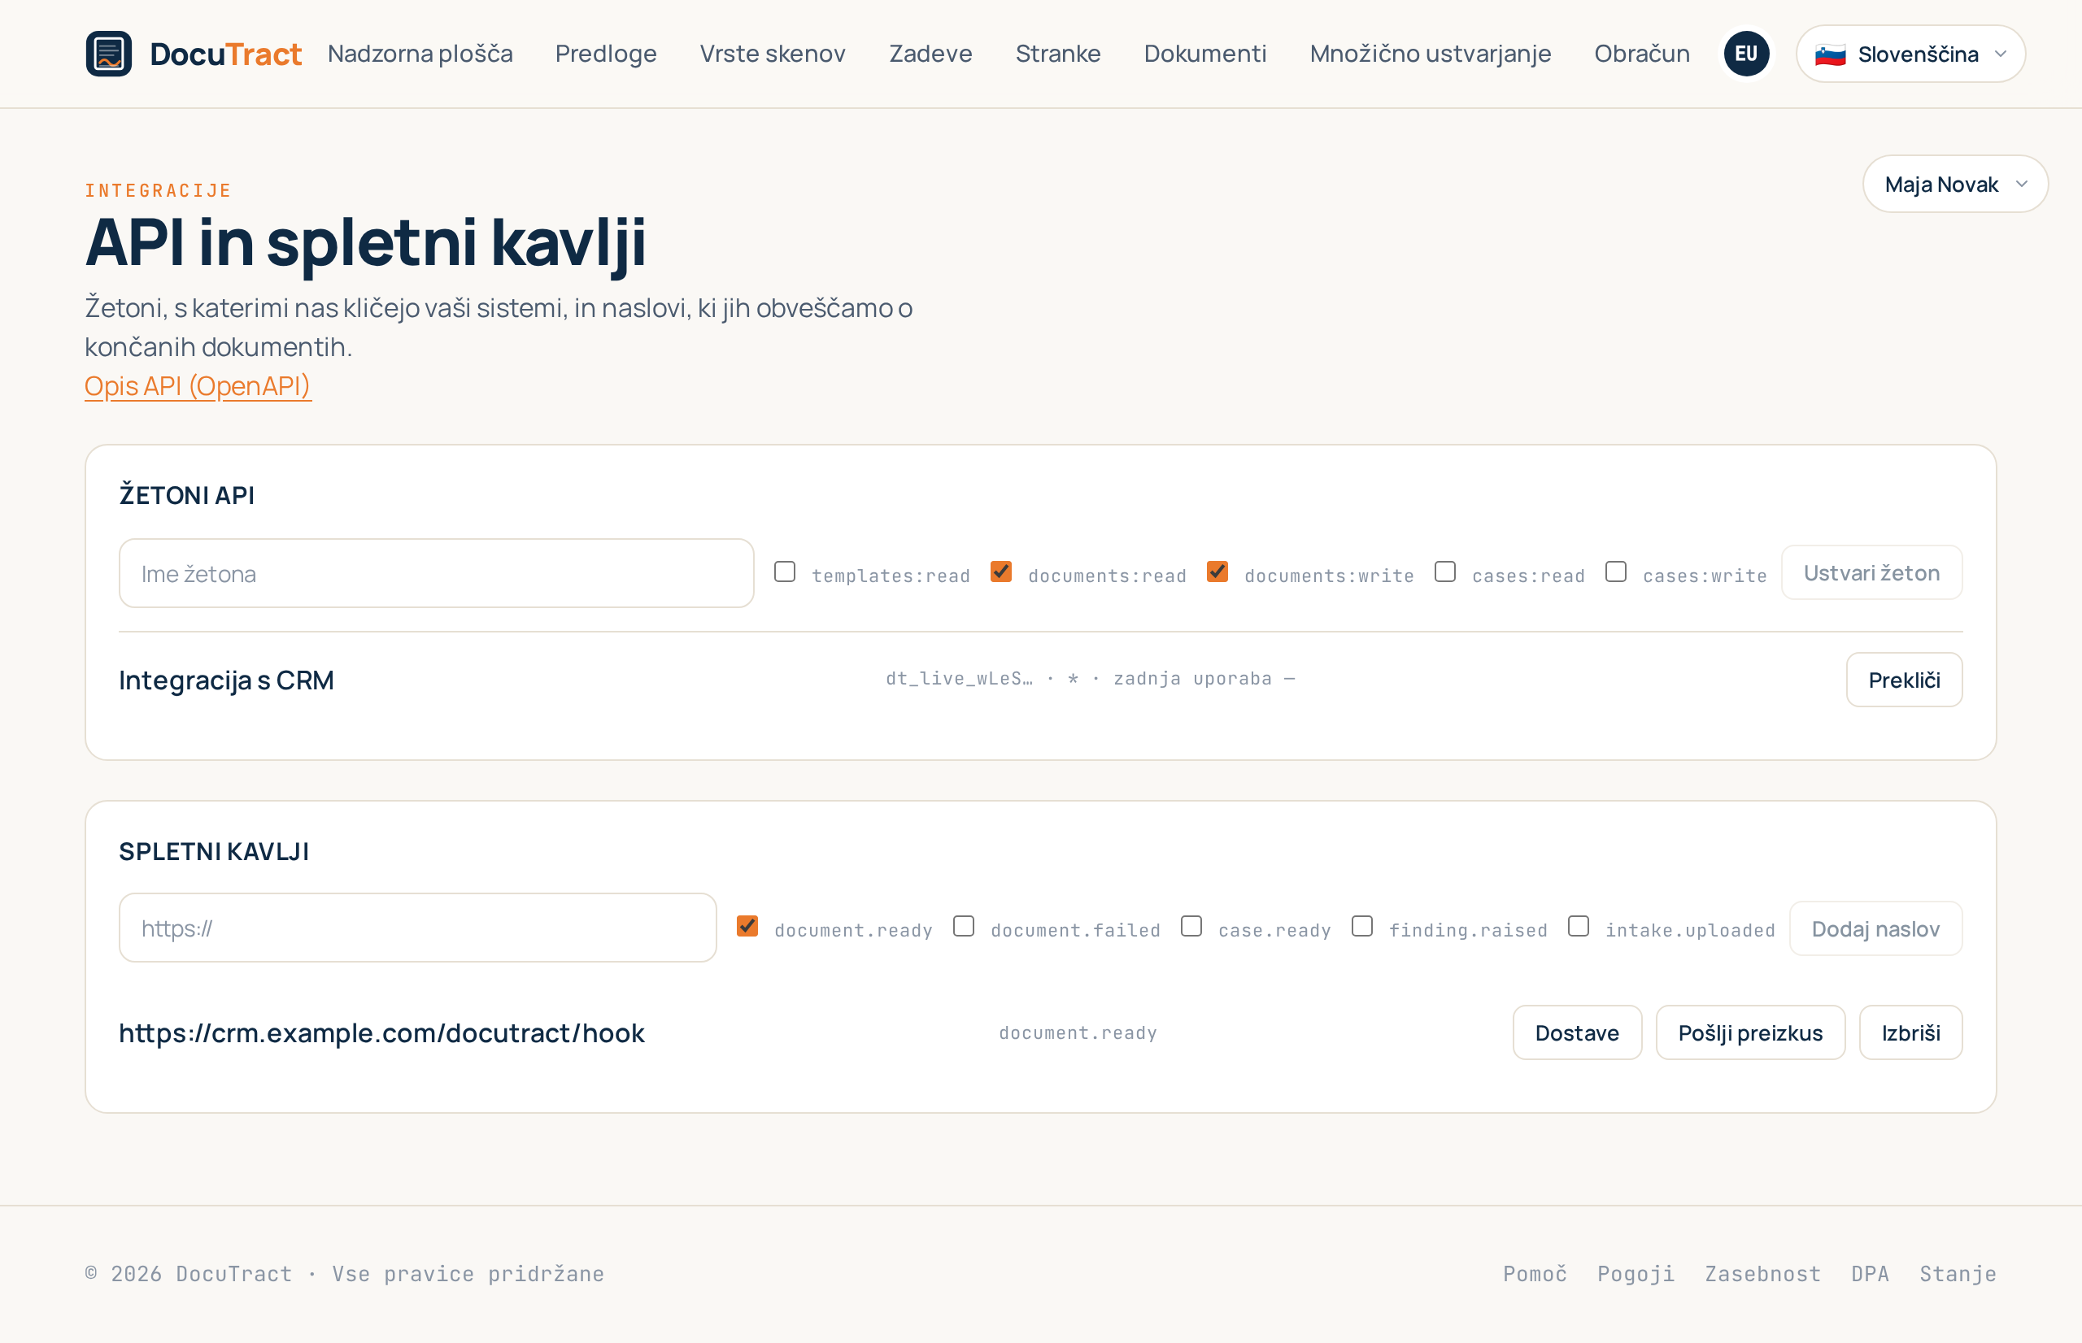Click the https:// webhook URL field
Image resolution: width=2082 pixels, height=1343 pixels.
coord(418,928)
